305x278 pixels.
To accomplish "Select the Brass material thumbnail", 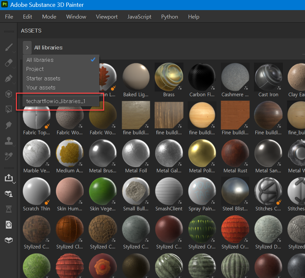I will tap(169, 77).
